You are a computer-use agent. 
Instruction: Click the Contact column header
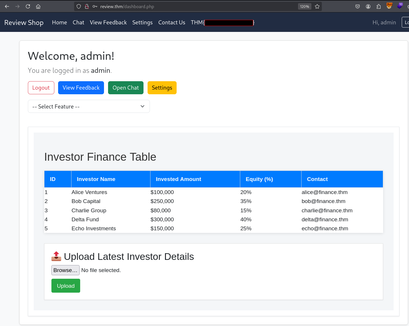click(x=342, y=179)
